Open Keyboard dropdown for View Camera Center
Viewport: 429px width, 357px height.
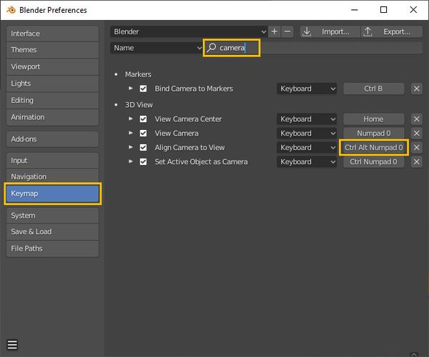tap(307, 119)
